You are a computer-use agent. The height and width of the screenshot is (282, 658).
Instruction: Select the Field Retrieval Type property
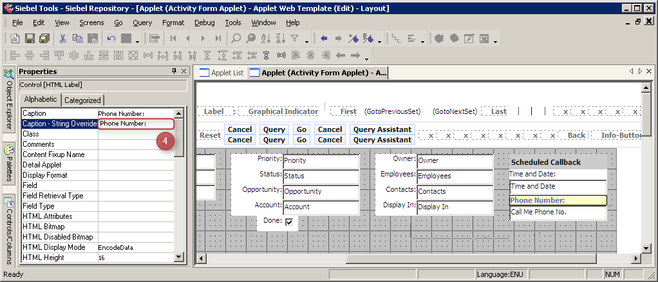98,196
